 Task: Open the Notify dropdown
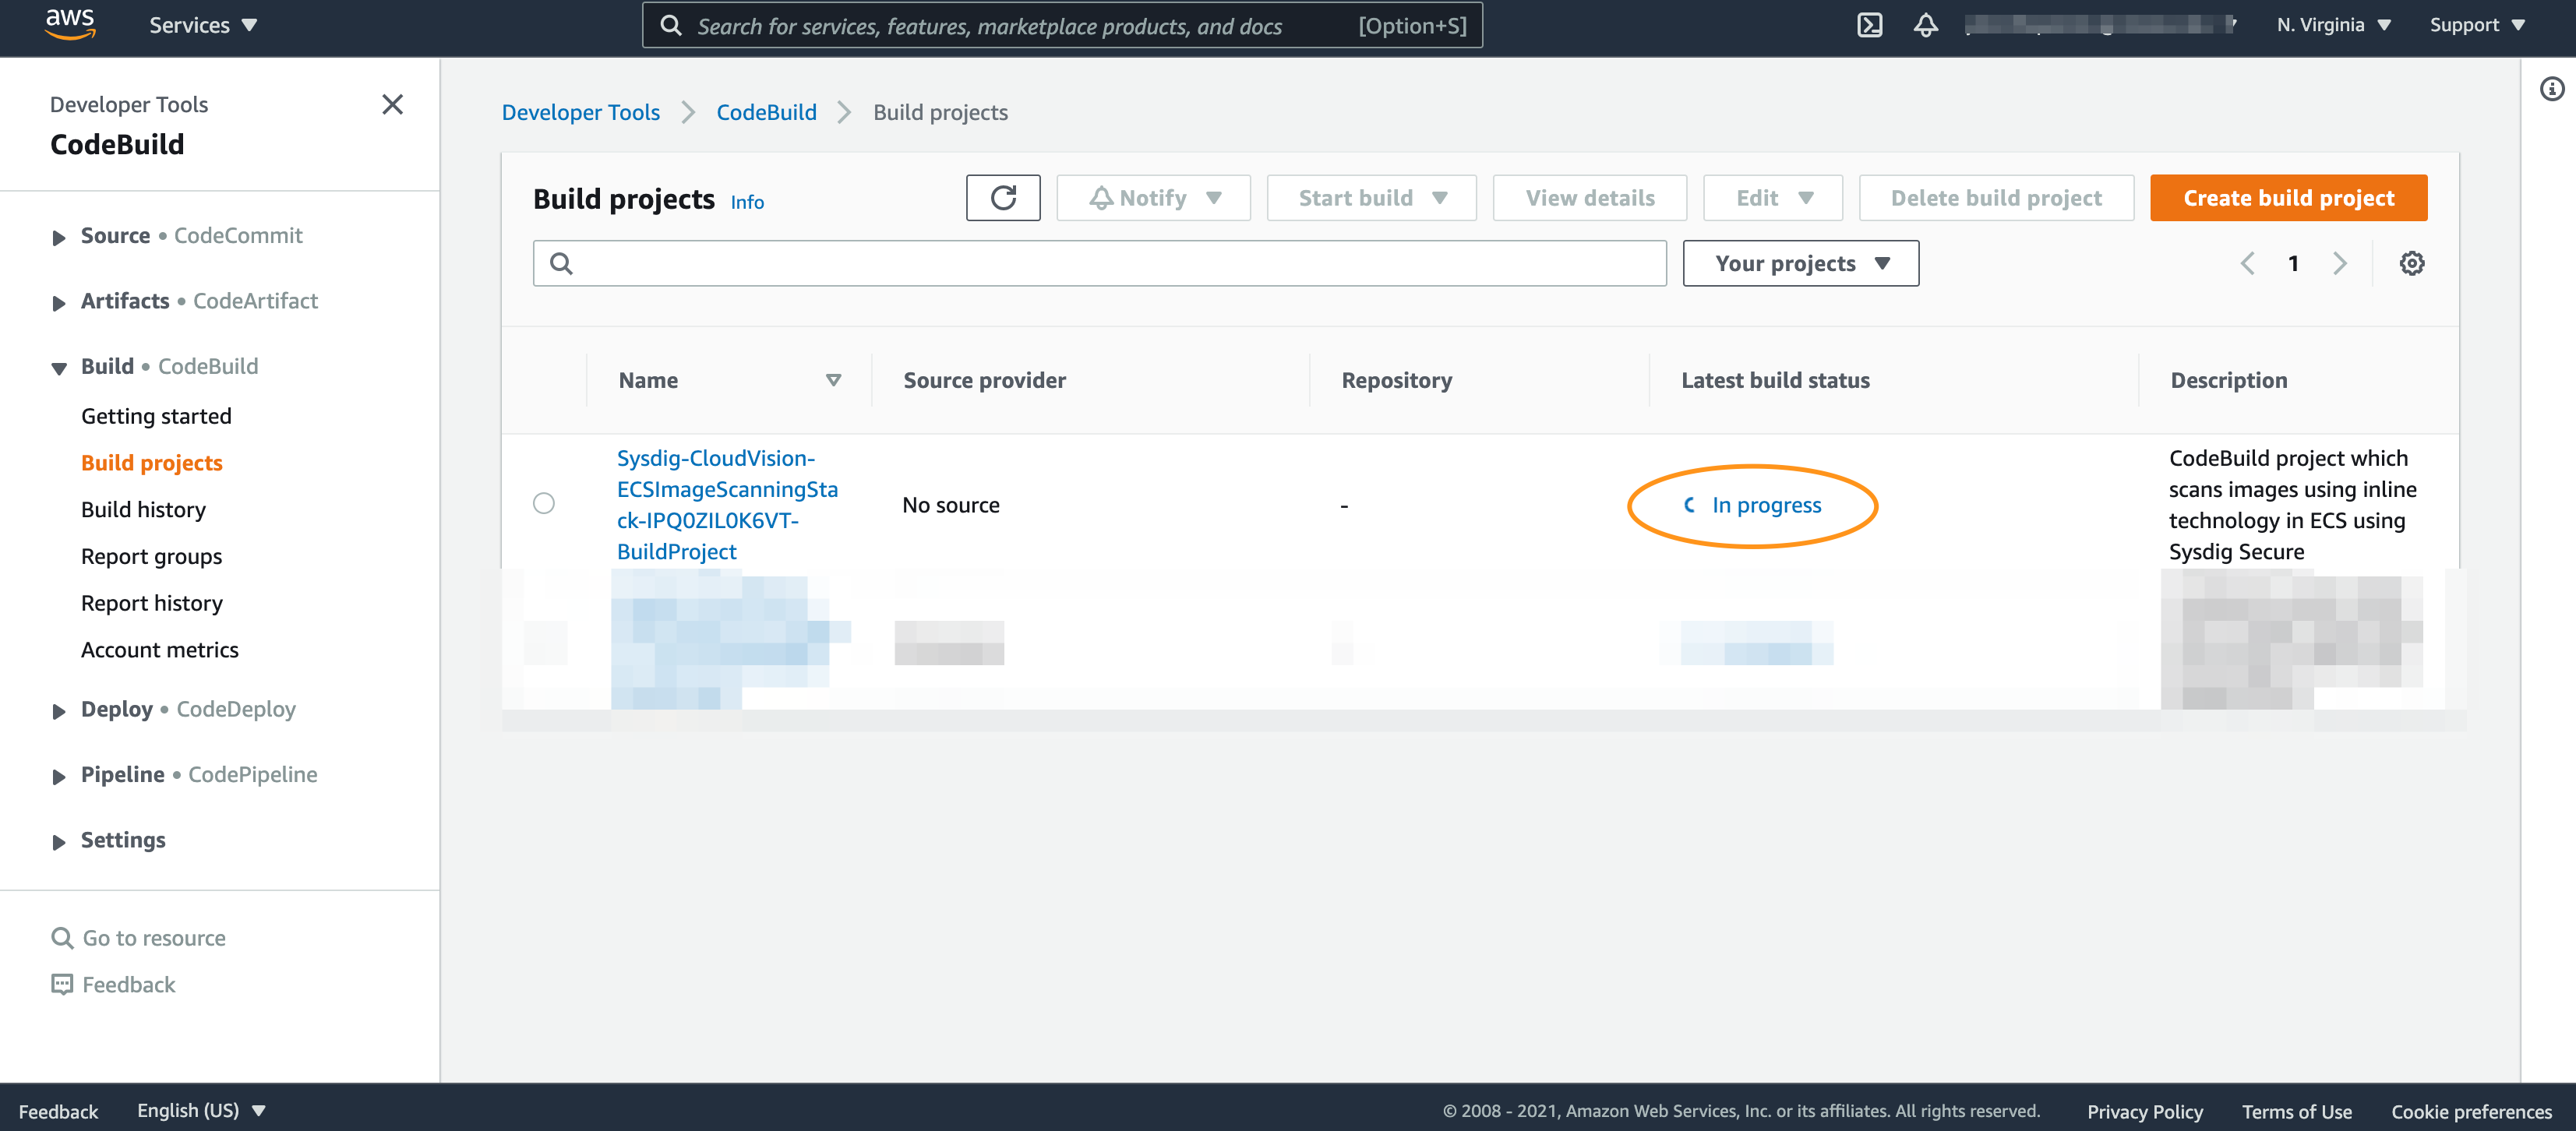[1153, 198]
